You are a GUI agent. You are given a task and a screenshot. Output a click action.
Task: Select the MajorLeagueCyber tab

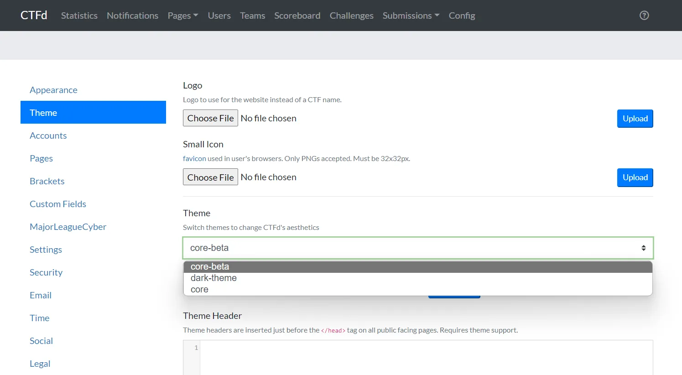tap(68, 227)
